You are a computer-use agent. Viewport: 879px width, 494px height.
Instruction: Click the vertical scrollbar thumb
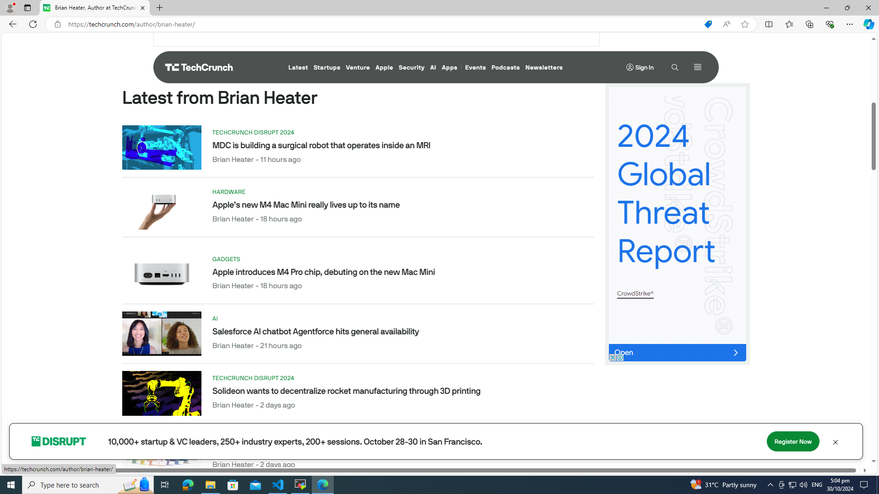click(874, 136)
